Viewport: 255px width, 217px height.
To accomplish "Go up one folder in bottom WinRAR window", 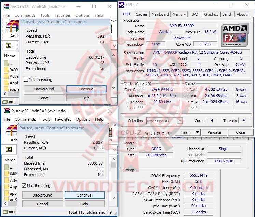I will tap(9, 149).
